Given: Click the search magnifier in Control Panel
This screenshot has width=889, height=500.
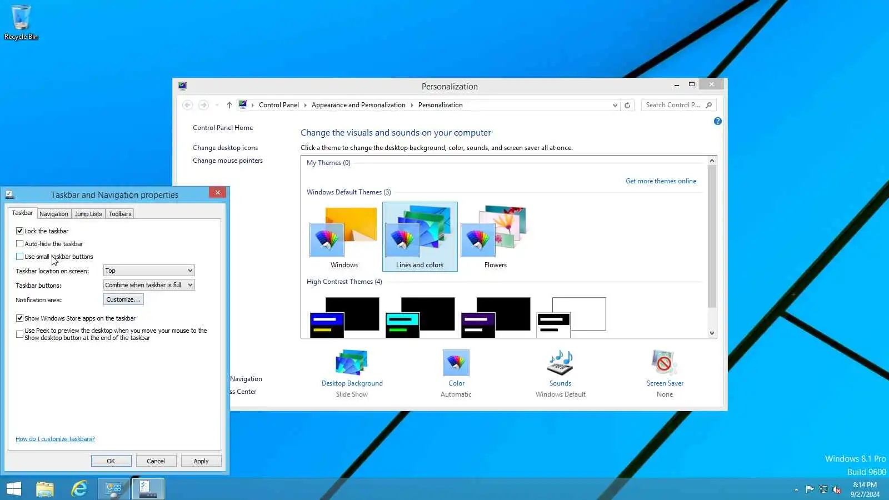Looking at the screenshot, I should pos(708,105).
